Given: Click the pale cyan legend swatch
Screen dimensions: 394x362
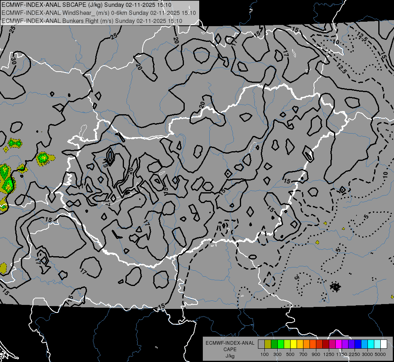Looking at the screenshot, I should [377, 344].
